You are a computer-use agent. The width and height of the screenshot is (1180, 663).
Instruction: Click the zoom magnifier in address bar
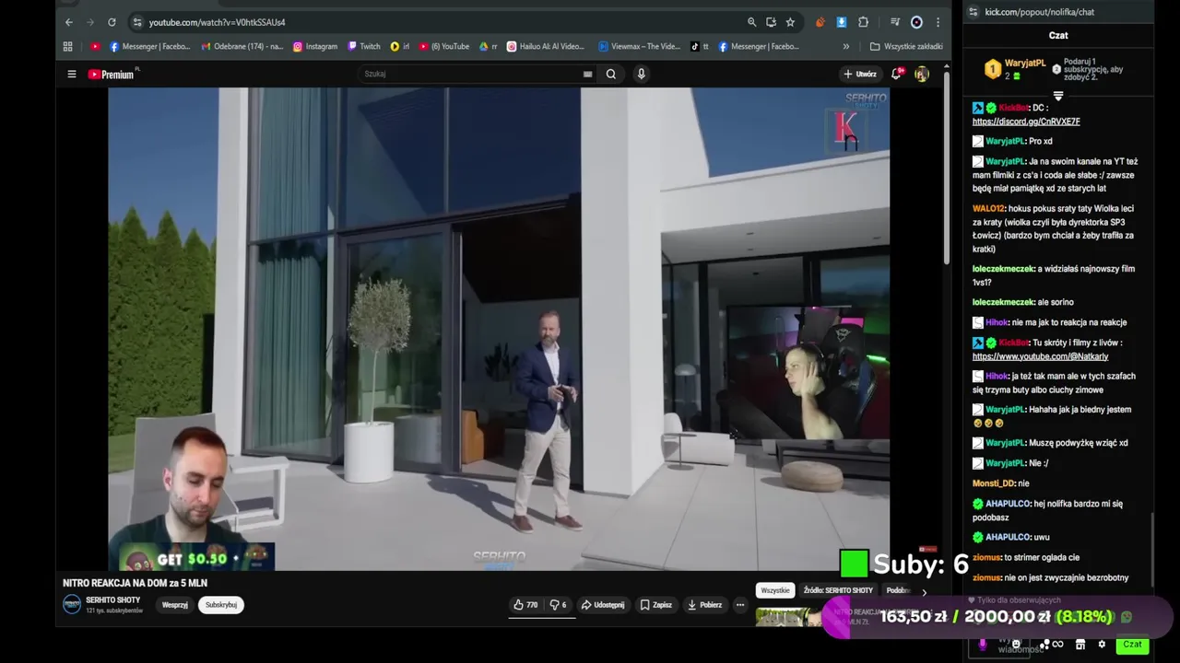751,22
